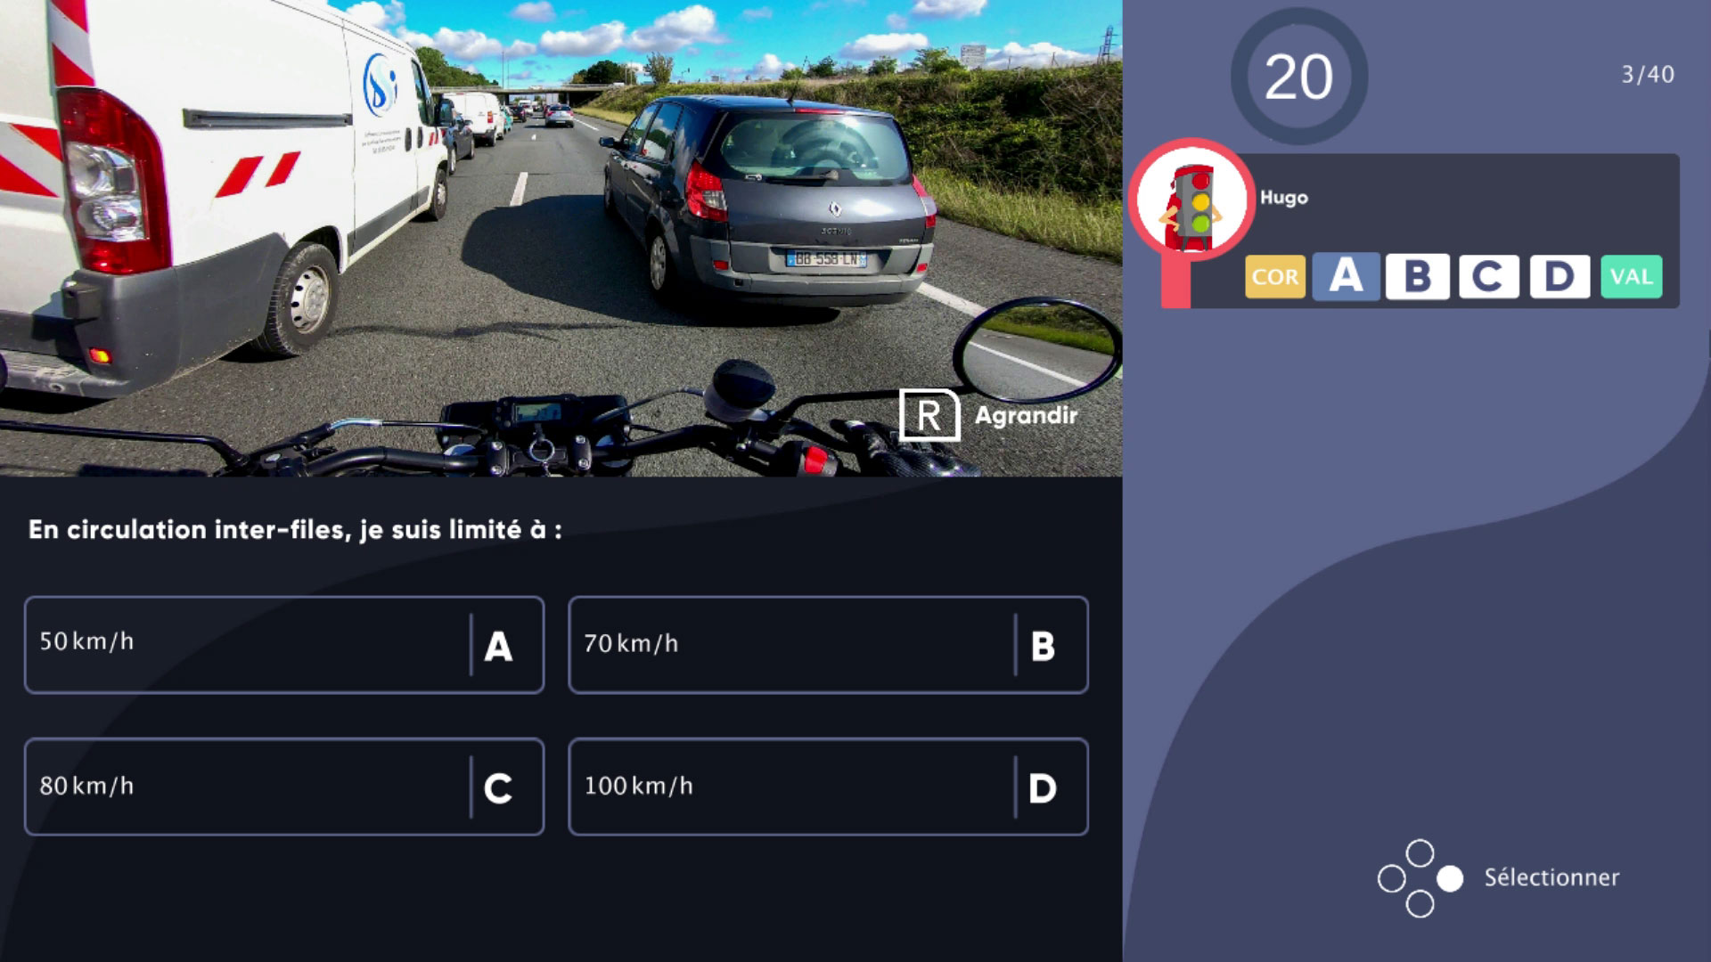The height and width of the screenshot is (962, 1711).
Task: Choose the 100 km/h answer box
Action: [x=828, y=787]
